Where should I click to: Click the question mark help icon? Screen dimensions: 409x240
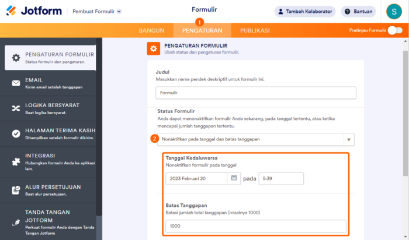click(347, 12)
